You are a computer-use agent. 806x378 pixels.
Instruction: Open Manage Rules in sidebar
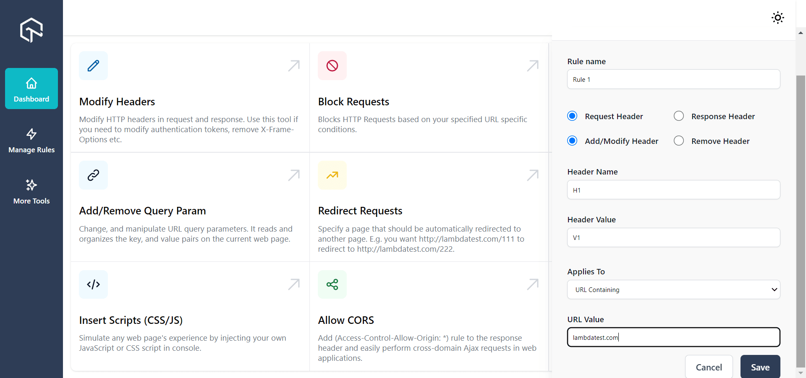[x=31, y=141]
